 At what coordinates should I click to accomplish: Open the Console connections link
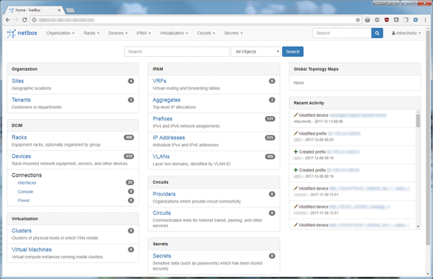tap(25, 192)
